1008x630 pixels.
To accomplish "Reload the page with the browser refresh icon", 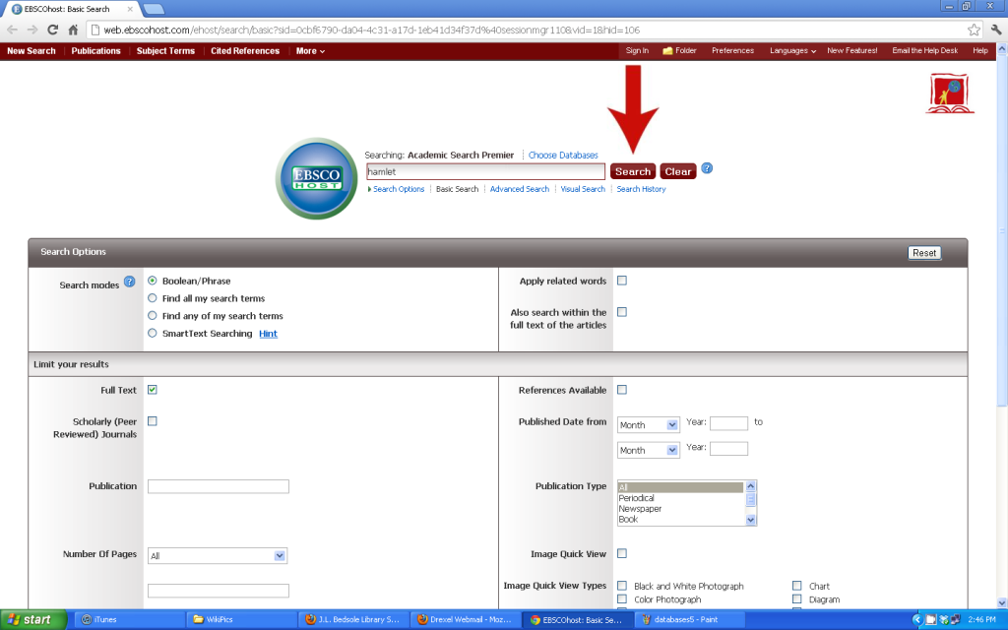I will (51, 29).
